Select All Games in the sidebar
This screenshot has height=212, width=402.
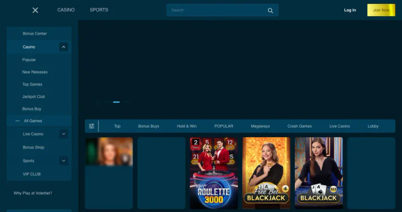(x=33, y=121)
